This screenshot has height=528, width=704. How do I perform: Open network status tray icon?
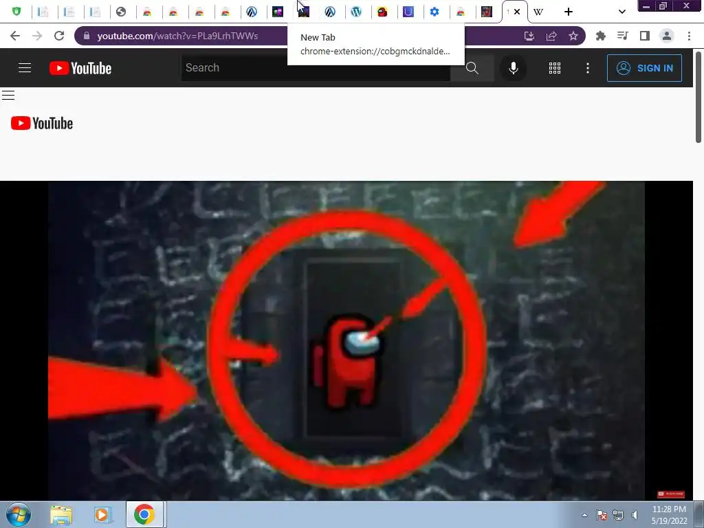coord(618,515)
